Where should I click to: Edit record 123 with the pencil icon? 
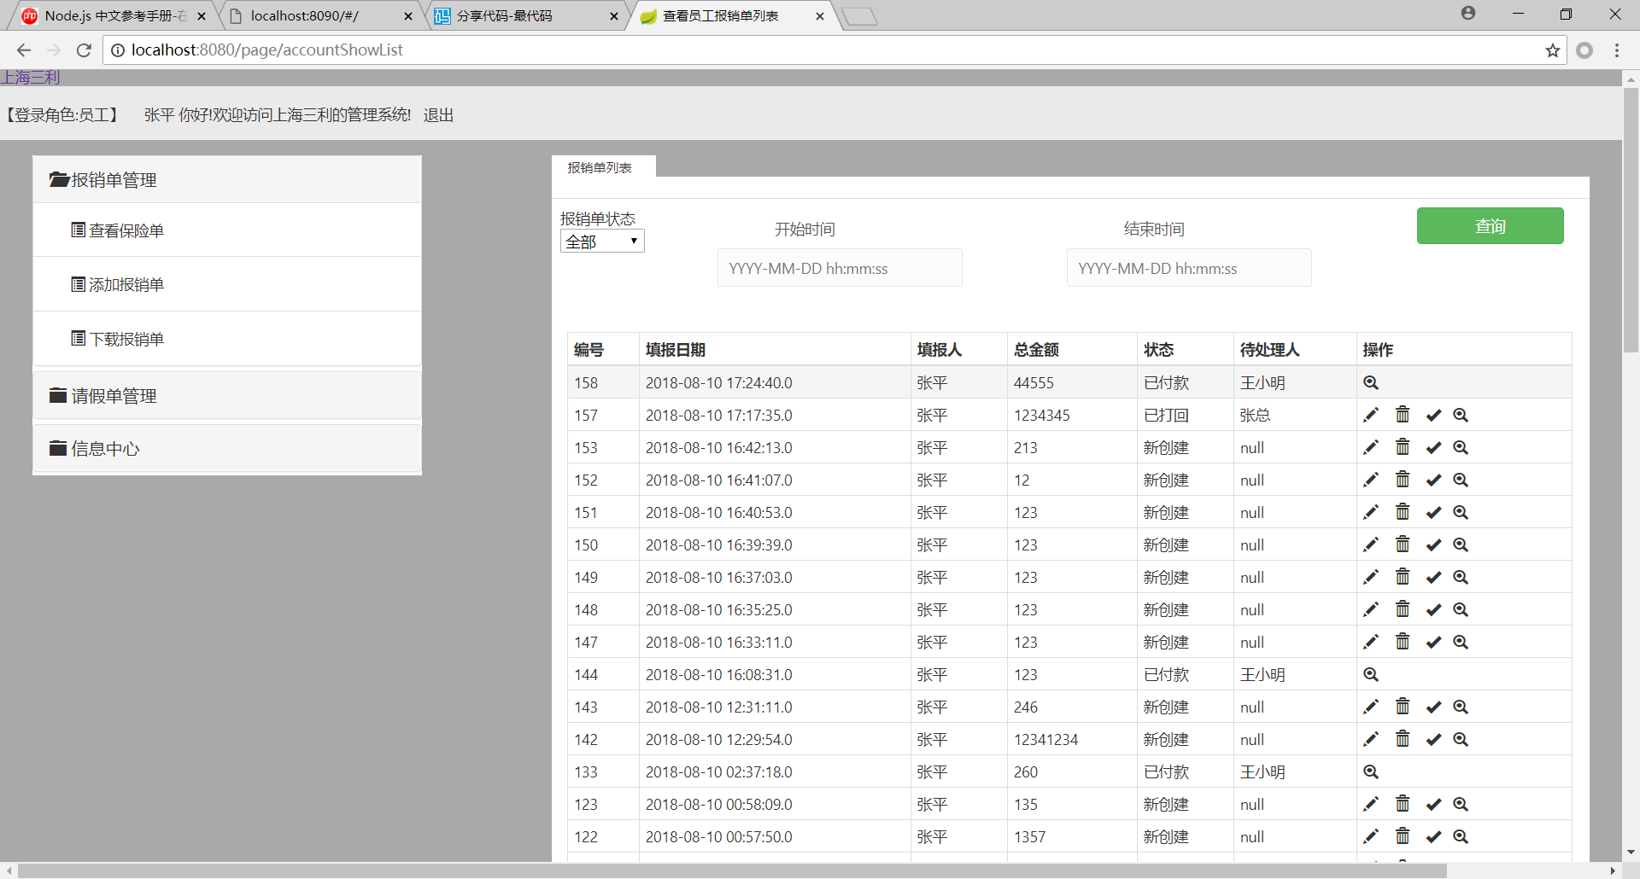1371,805
